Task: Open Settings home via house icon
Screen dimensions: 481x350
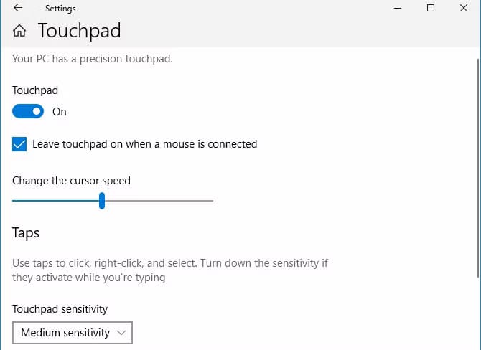Action: click(x=20, y=31)
